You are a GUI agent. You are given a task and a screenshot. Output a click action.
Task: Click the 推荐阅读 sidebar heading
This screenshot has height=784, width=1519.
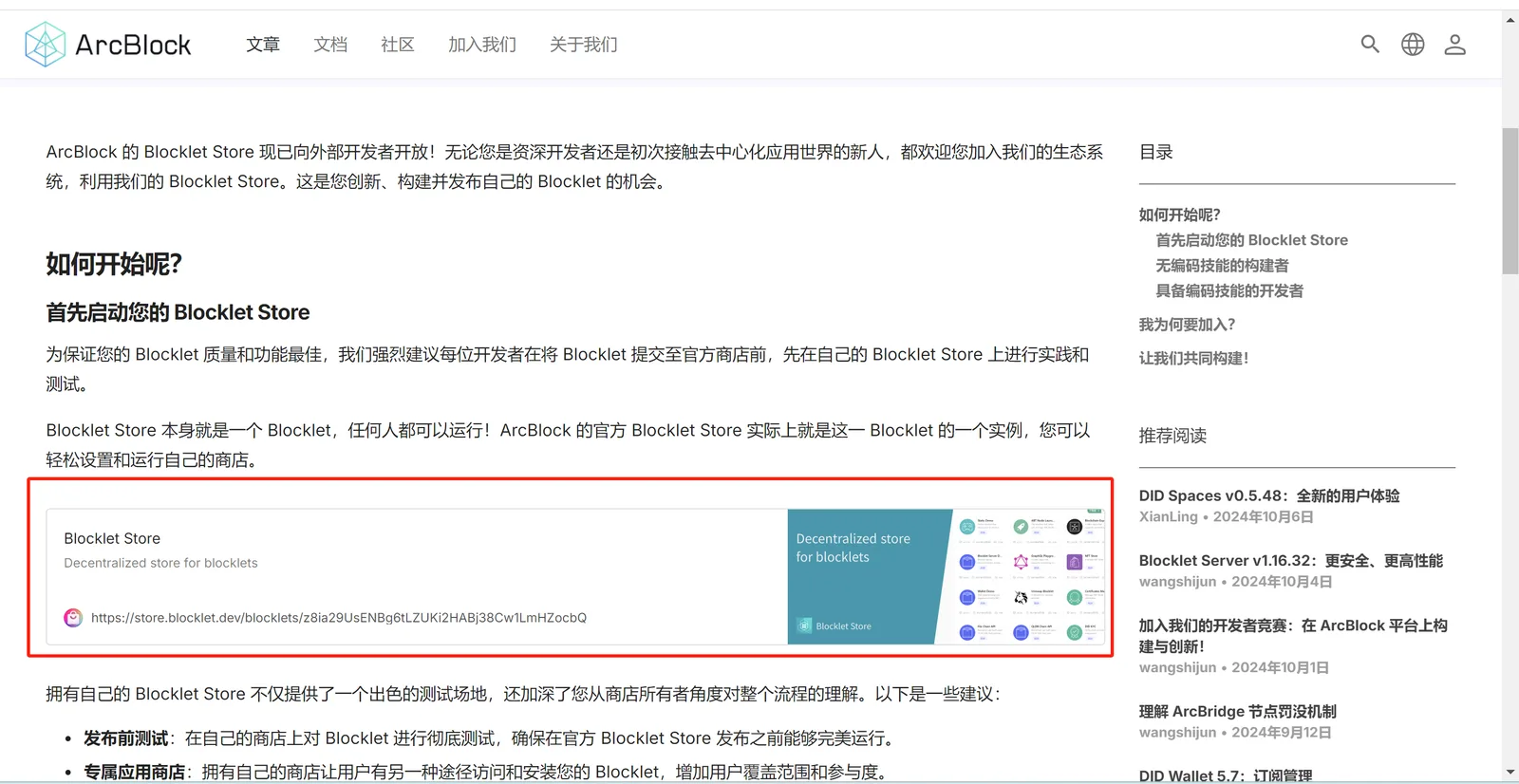[x=1173, y=436]
